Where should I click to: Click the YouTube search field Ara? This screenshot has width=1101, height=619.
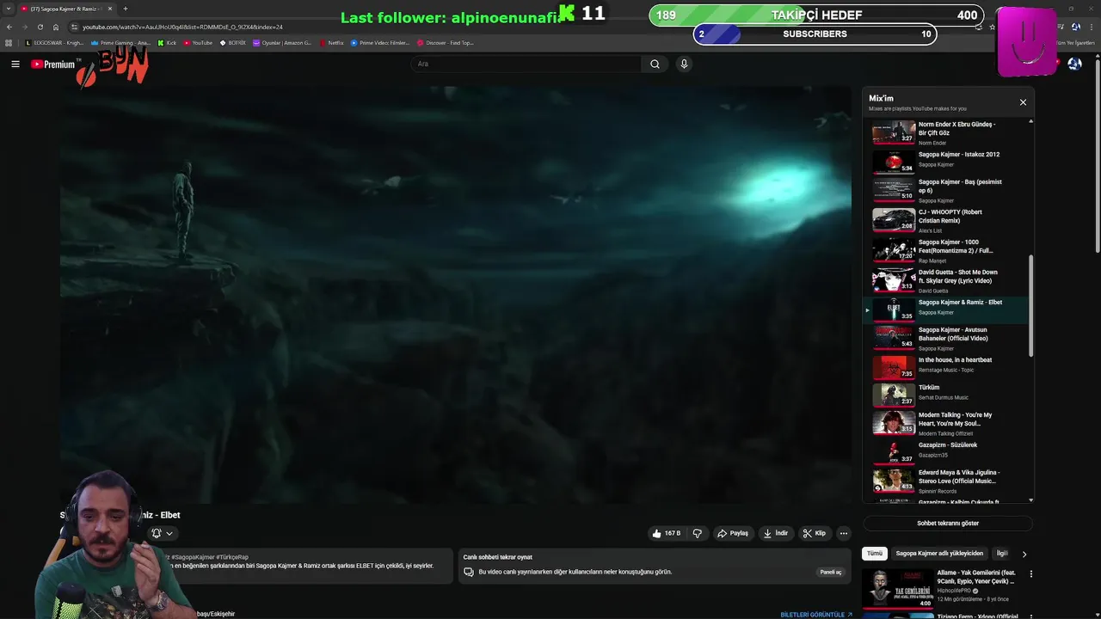click(x=526, y=64)
